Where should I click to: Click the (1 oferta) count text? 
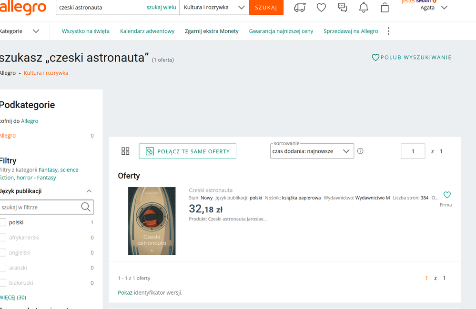pos(162,60)
